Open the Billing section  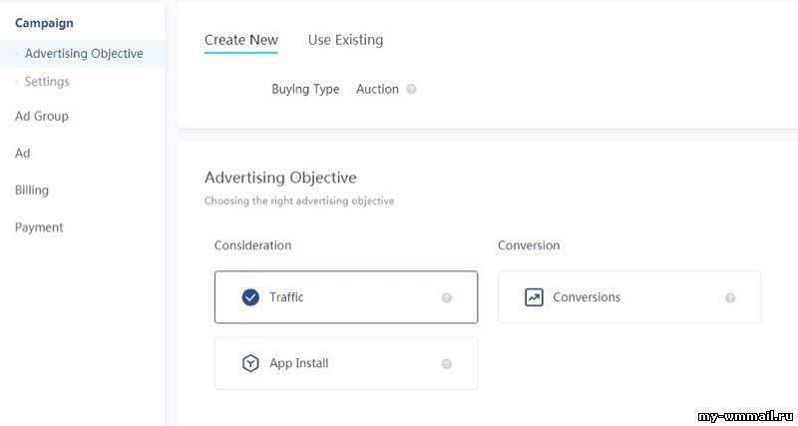[x=32, y=191]
